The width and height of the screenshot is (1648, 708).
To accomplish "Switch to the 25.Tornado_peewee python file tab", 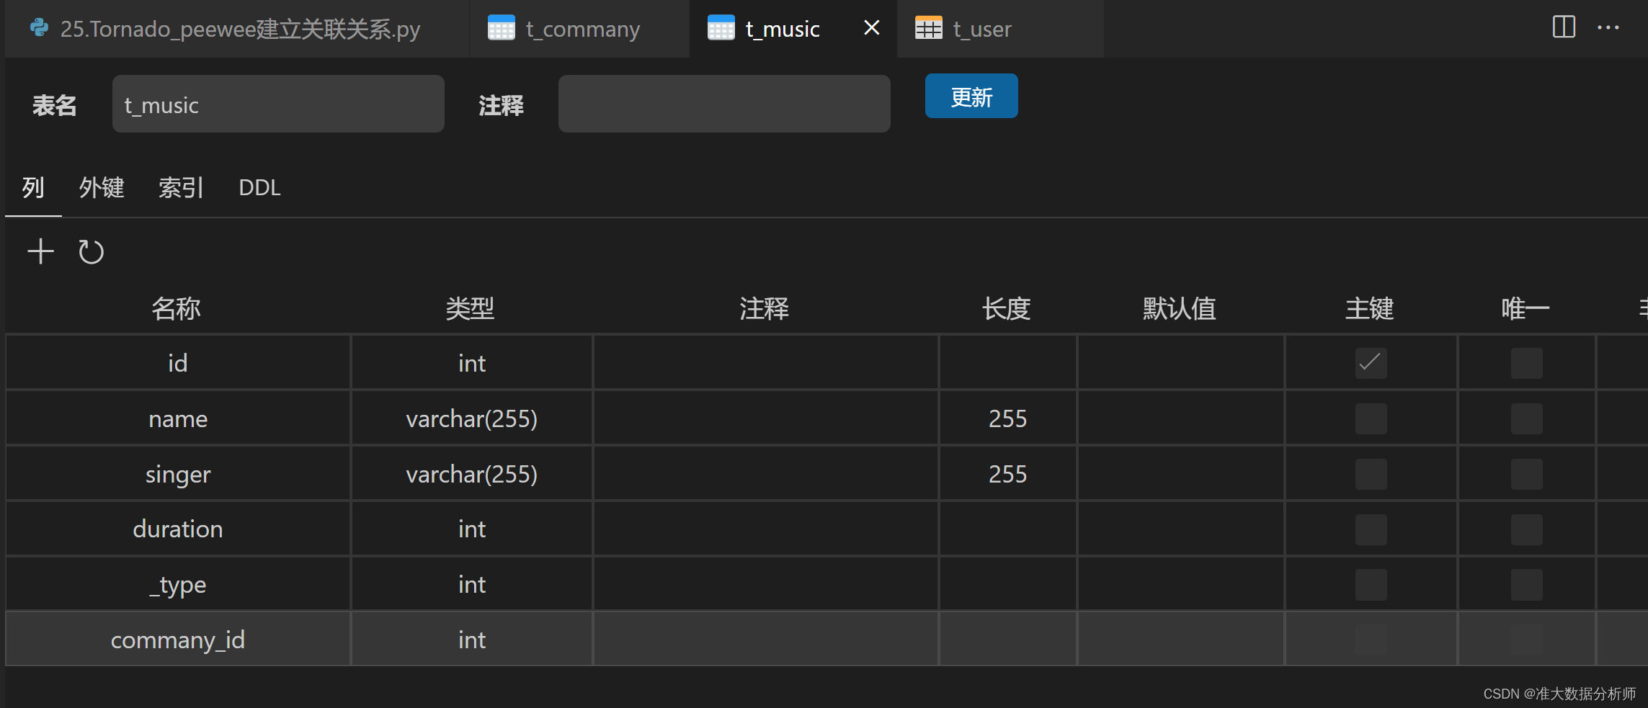I will [237, 29].
